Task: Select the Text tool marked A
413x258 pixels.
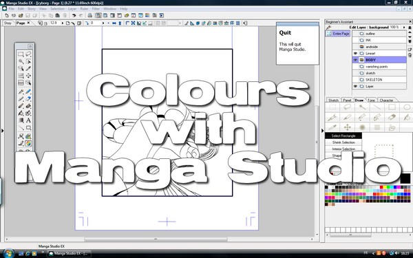Action: (x=28, y=120)
